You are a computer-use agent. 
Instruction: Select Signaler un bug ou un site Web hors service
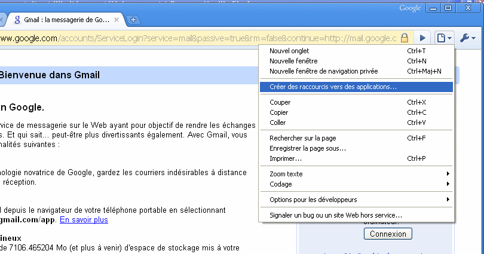click(x=357, y=215)
